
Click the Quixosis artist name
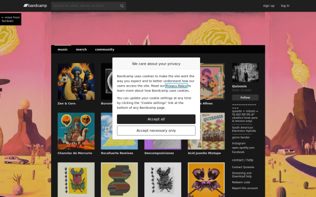239,86
